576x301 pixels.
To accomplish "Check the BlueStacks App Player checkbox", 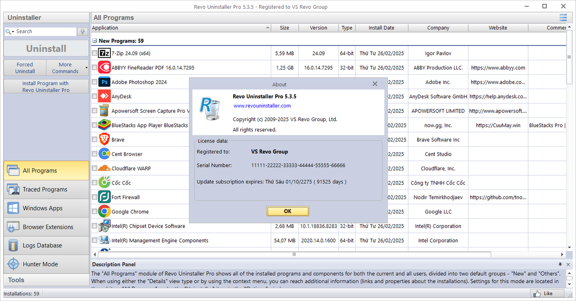I will [94, 125].
